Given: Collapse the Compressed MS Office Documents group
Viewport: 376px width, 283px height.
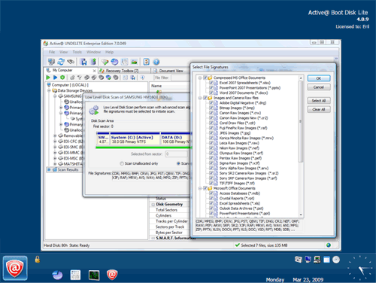Looking at the screenshot, I should point(200,78).
